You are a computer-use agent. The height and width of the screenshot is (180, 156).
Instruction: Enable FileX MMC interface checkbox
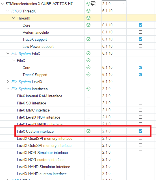point(140,110)
